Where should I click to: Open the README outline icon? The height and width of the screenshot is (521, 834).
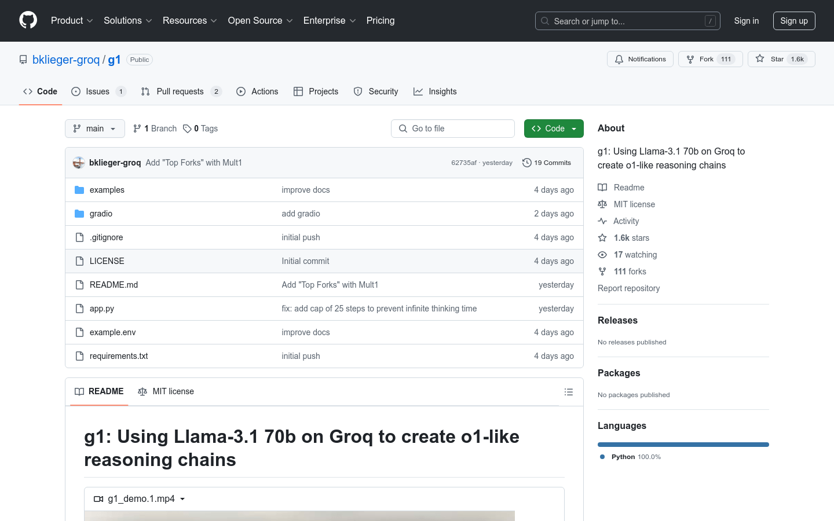(568, 392)
